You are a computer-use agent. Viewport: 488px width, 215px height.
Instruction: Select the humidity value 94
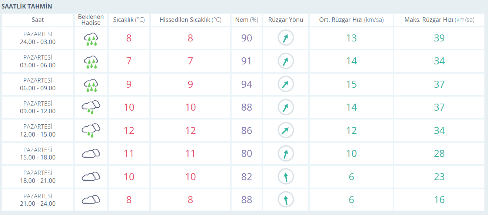[246, 84]
